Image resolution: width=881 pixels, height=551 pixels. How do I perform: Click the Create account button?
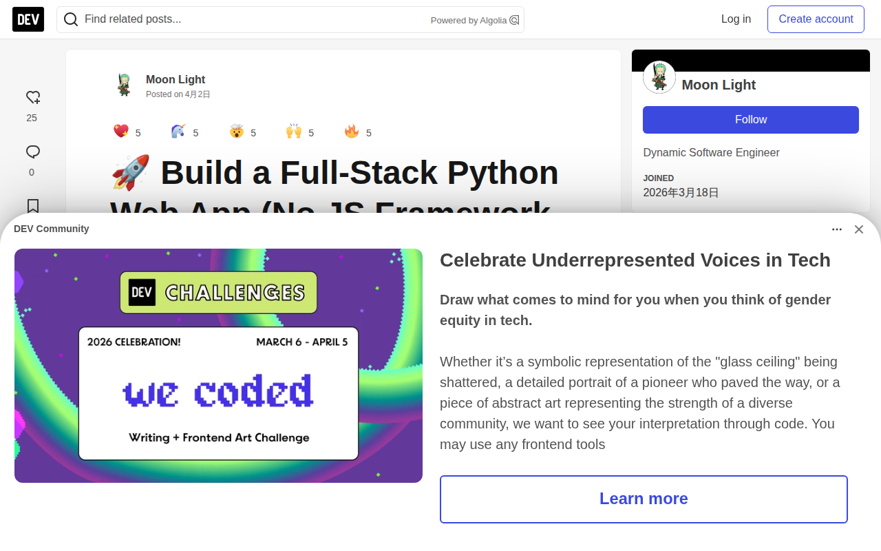click(816, 19)
